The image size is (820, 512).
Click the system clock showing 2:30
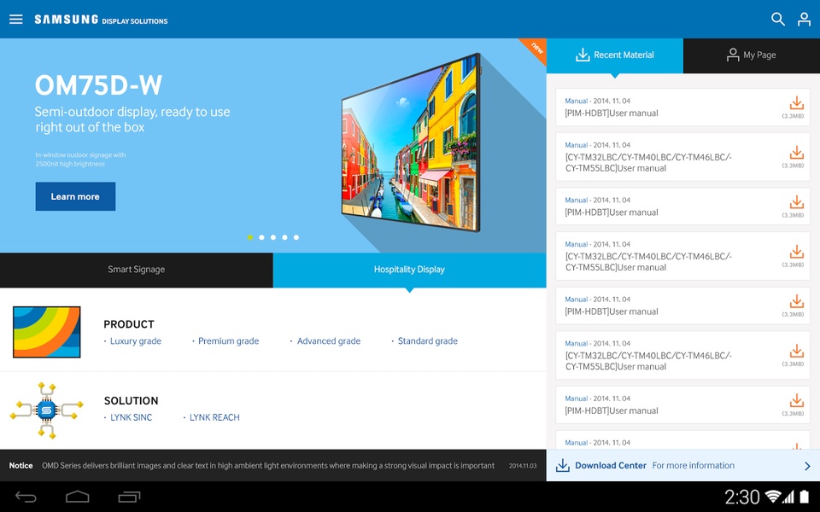pos(741,497)
